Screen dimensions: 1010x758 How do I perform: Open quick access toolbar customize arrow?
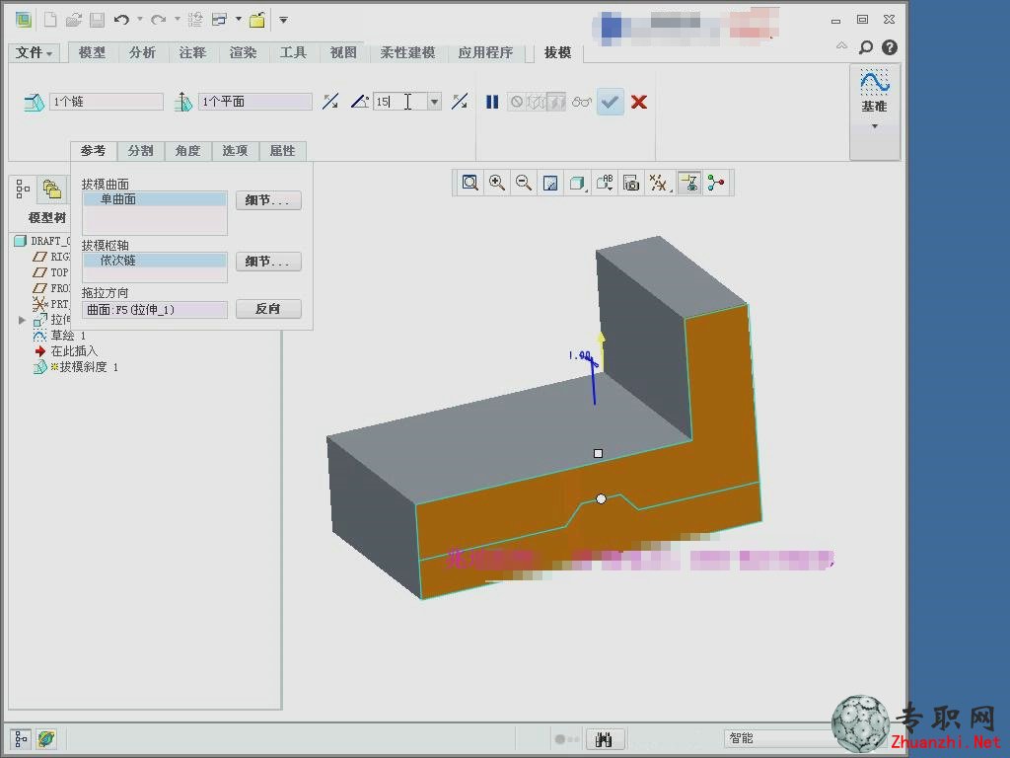pos(283,20)
